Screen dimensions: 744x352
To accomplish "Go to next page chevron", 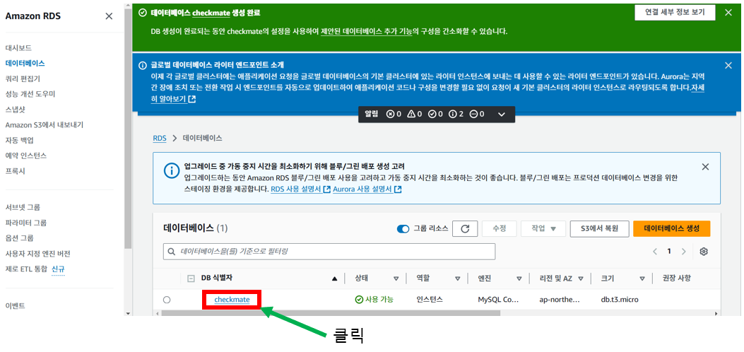I will point(684,252).
